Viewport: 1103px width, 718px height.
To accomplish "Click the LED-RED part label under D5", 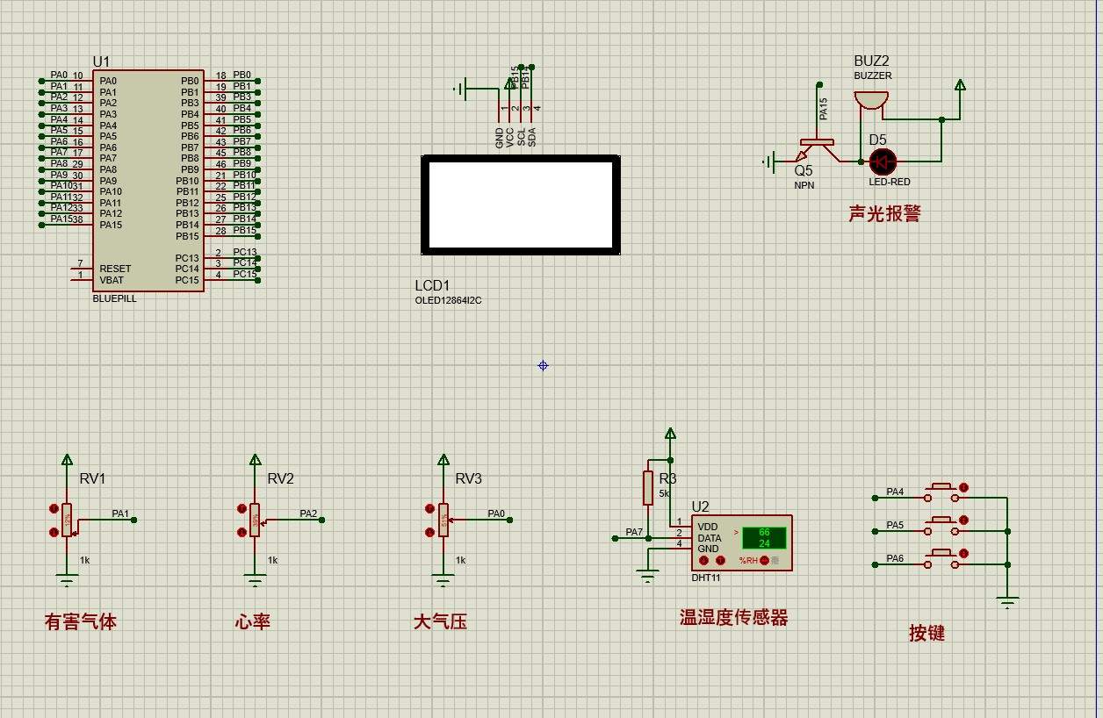I will [890, 182].
